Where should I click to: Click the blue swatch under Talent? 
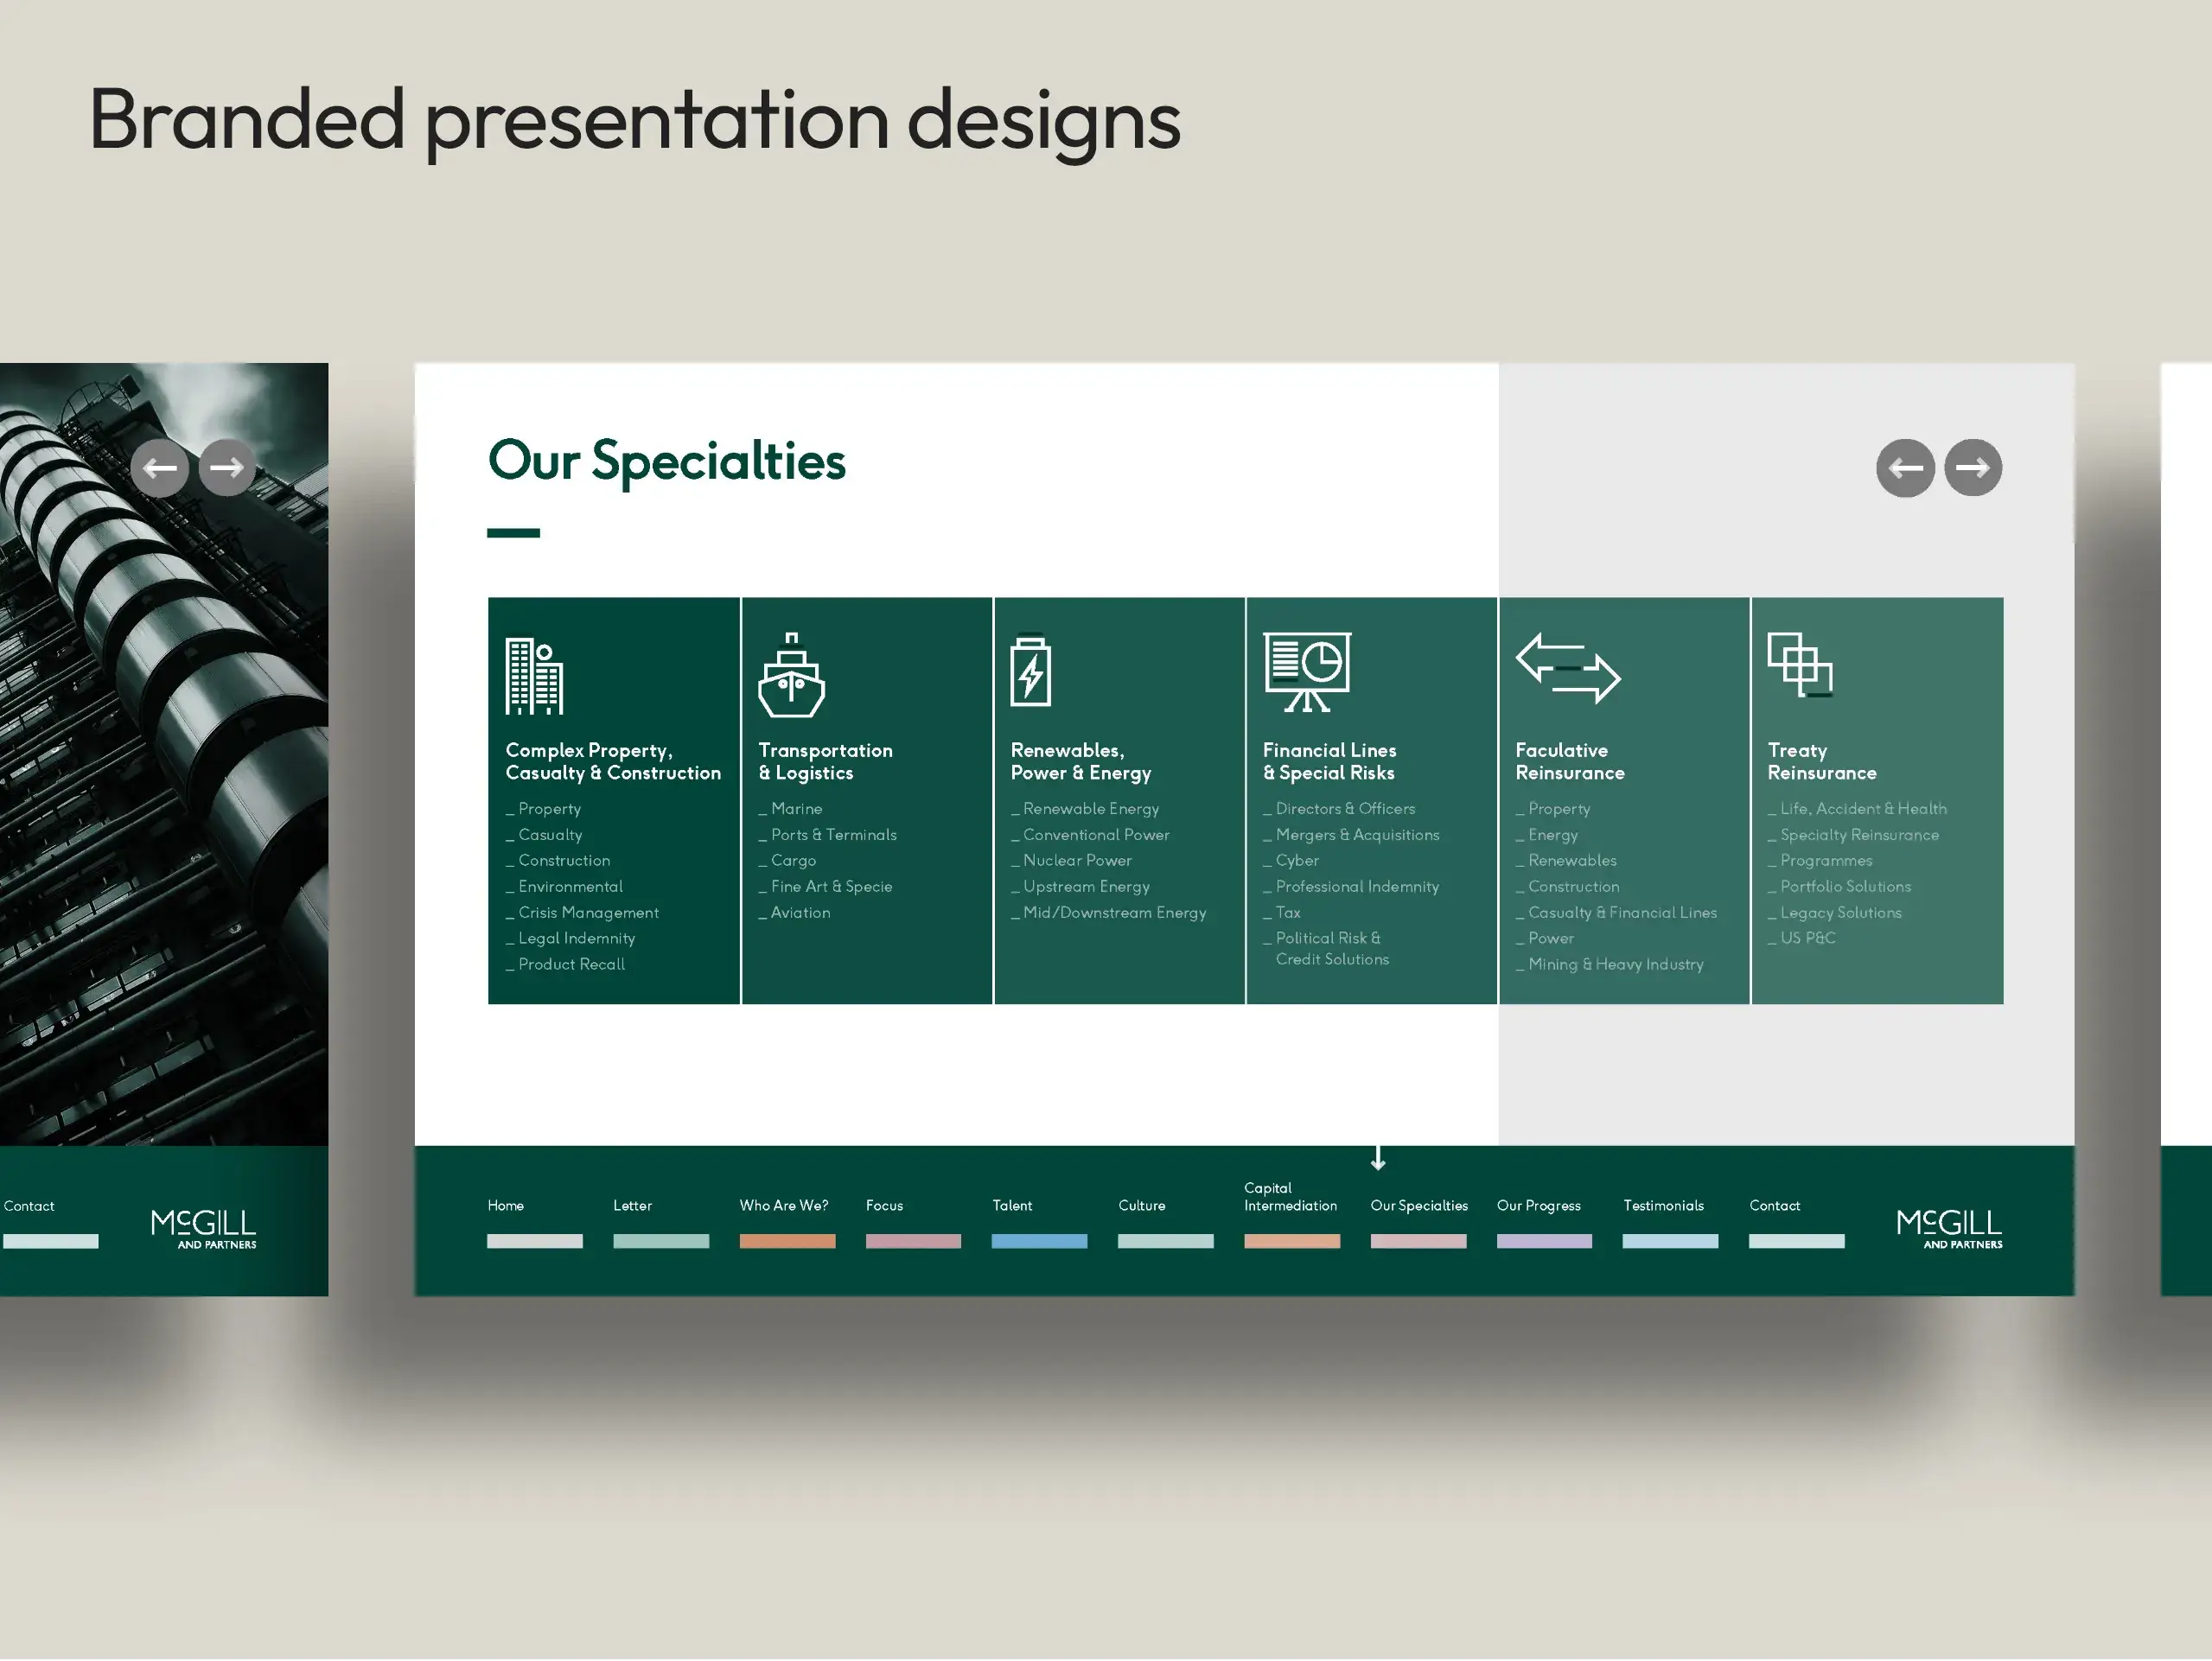tap(1039, 1241)
